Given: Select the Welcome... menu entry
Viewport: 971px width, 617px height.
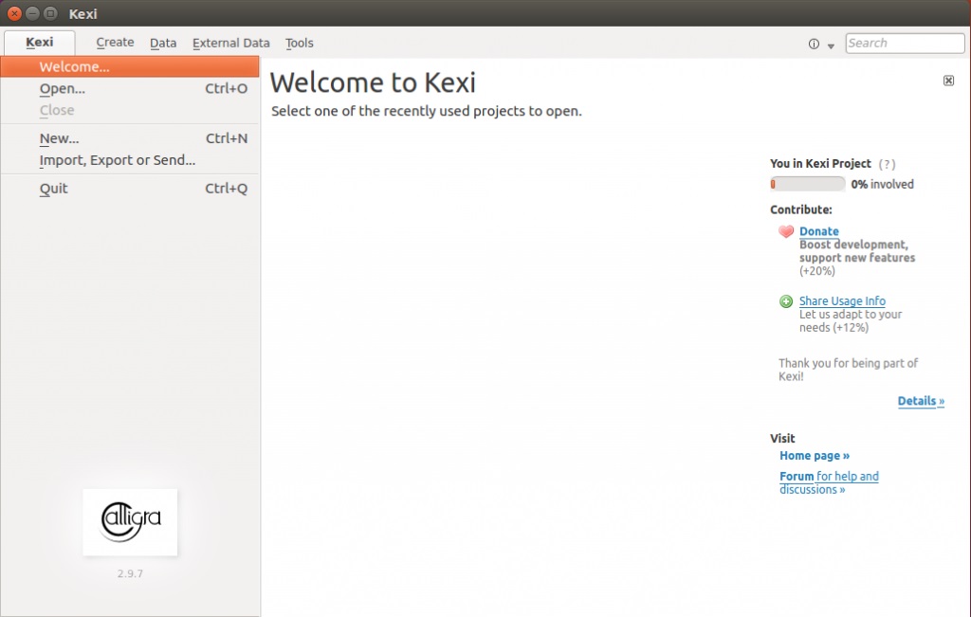Looking at the screenshot, I should (129, 67).
